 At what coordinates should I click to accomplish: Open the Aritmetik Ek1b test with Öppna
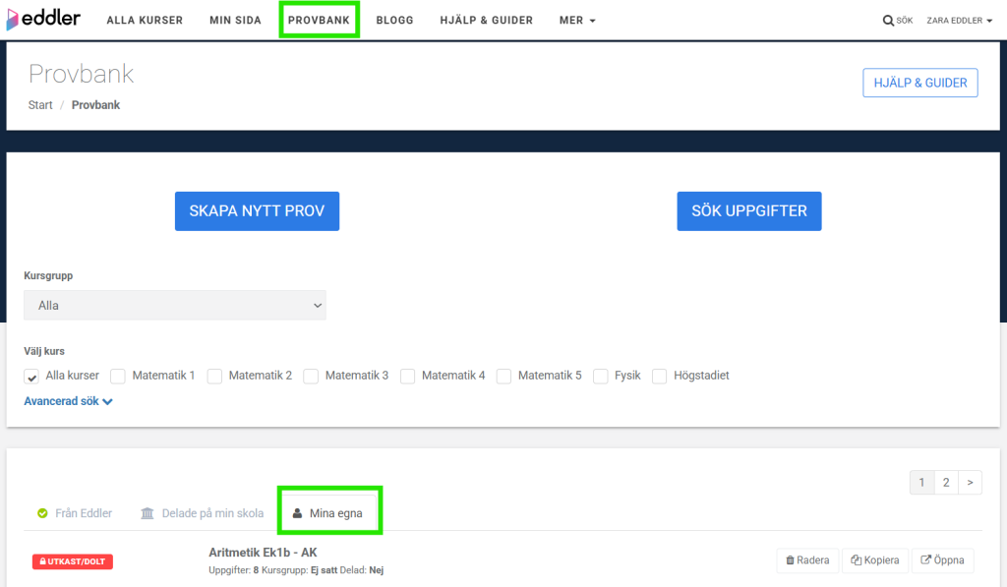[x=942, y=560]
